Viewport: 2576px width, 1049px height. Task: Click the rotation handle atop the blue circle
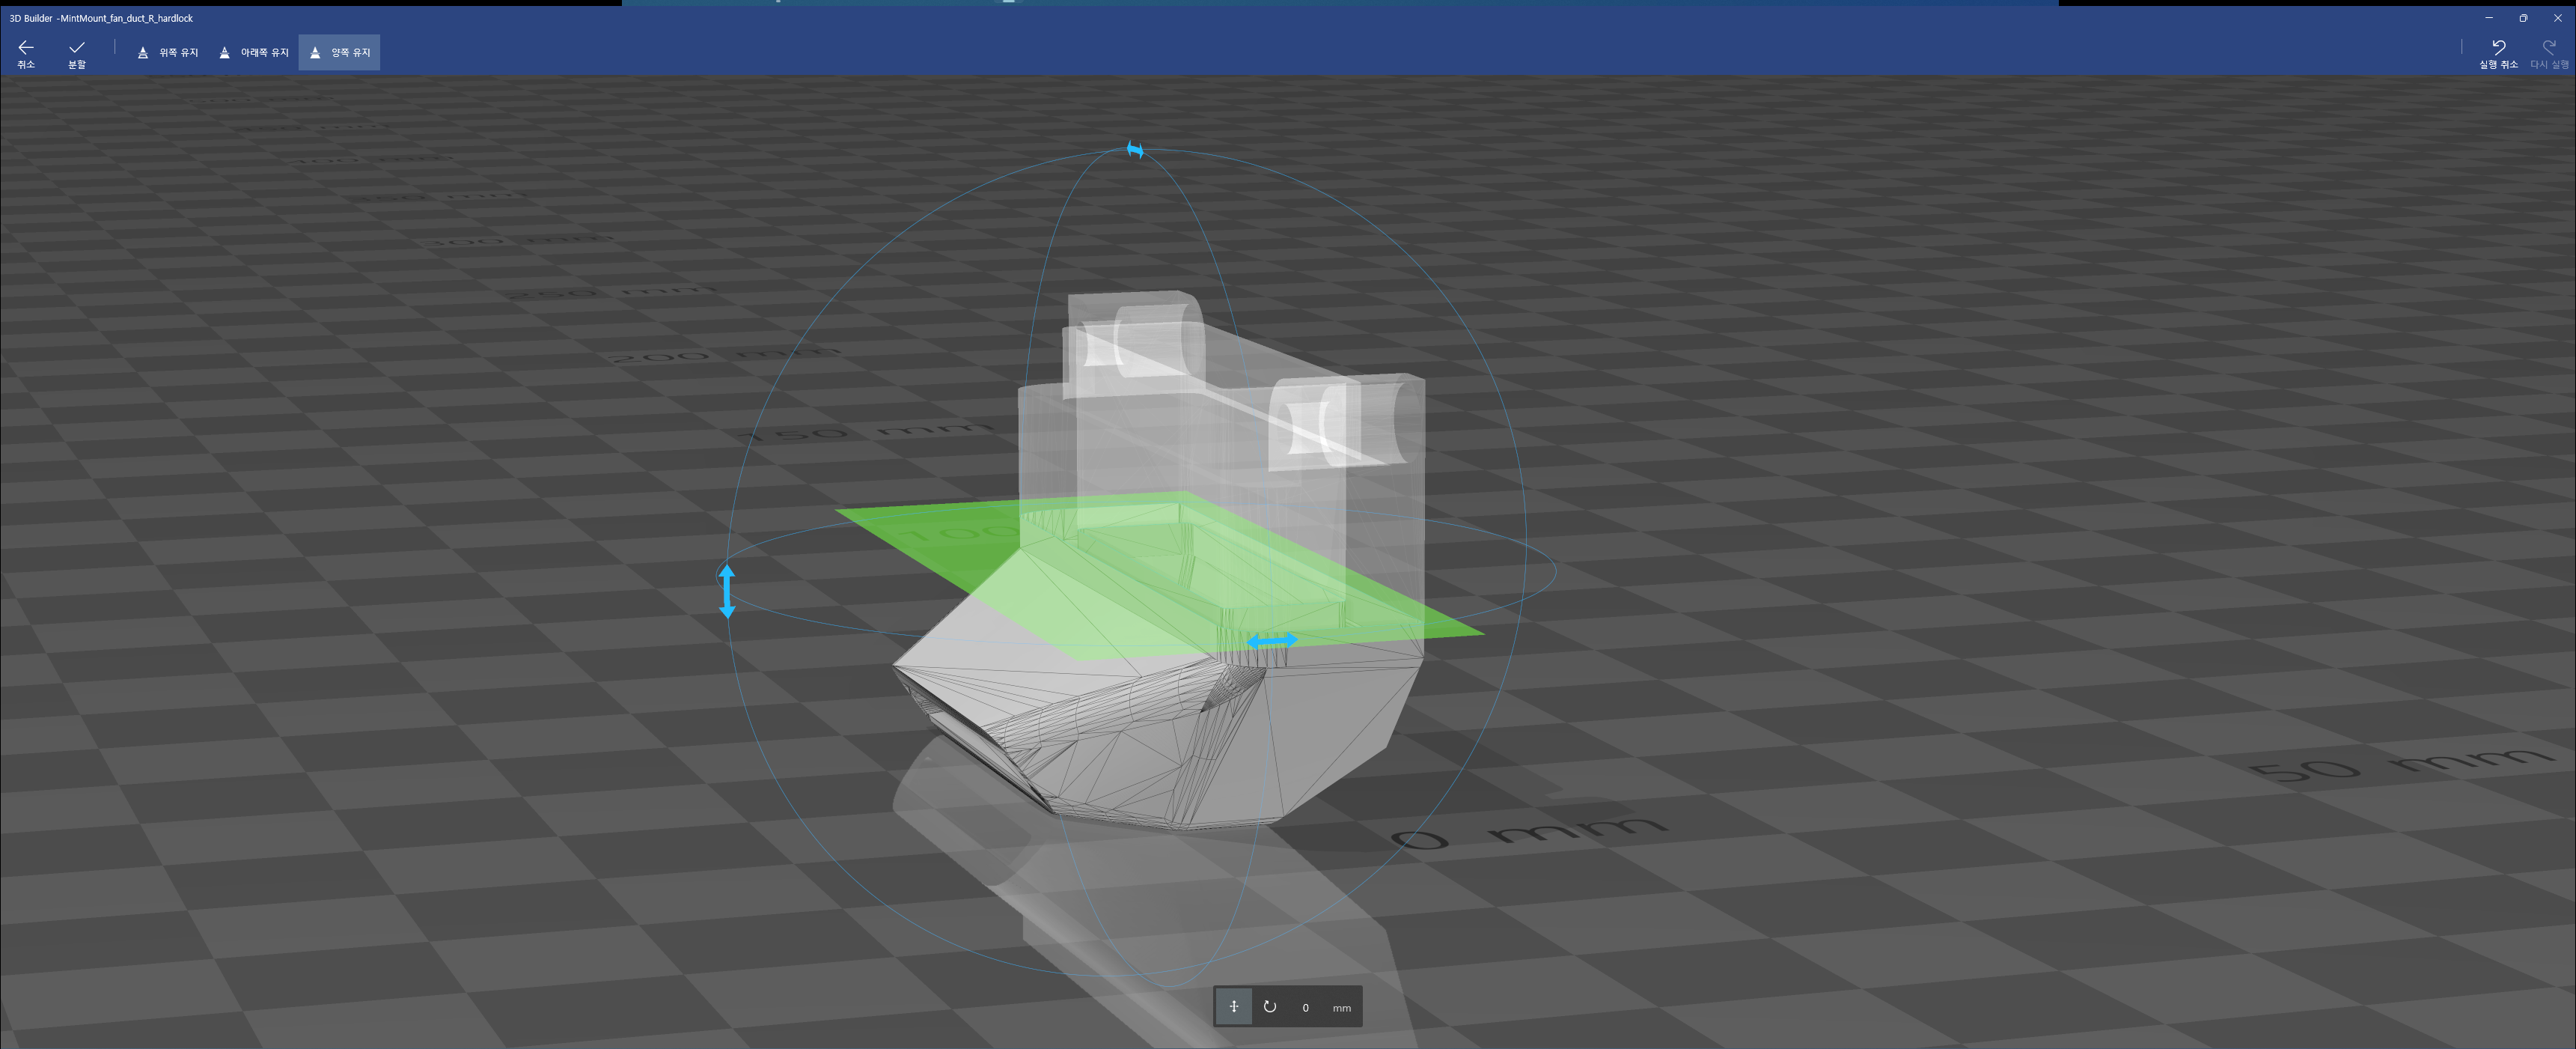click(x=1134, y=149)
